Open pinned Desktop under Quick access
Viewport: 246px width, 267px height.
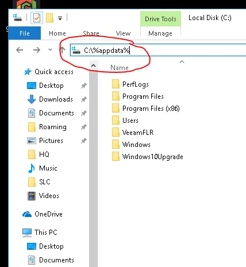click(x=51, y=86)
